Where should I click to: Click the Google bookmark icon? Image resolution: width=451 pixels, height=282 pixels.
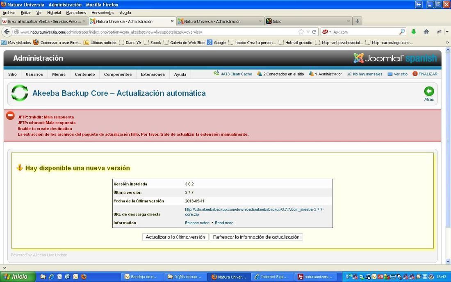pyautogui.click(x=210, y=43)
